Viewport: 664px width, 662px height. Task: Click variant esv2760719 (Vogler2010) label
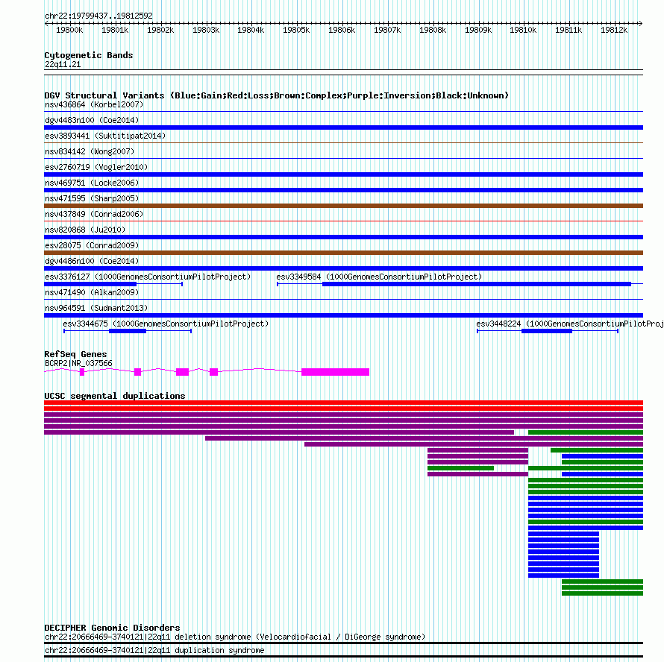(96, 167)
